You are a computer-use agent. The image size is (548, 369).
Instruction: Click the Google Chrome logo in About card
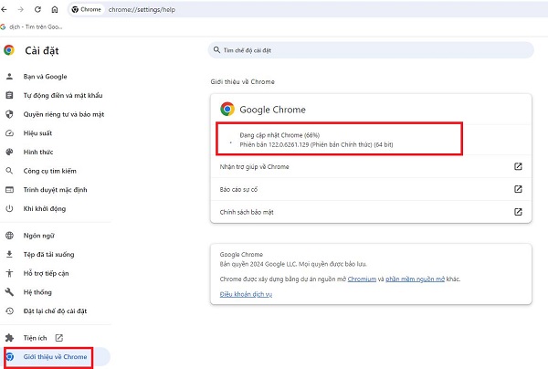point(227,110)
